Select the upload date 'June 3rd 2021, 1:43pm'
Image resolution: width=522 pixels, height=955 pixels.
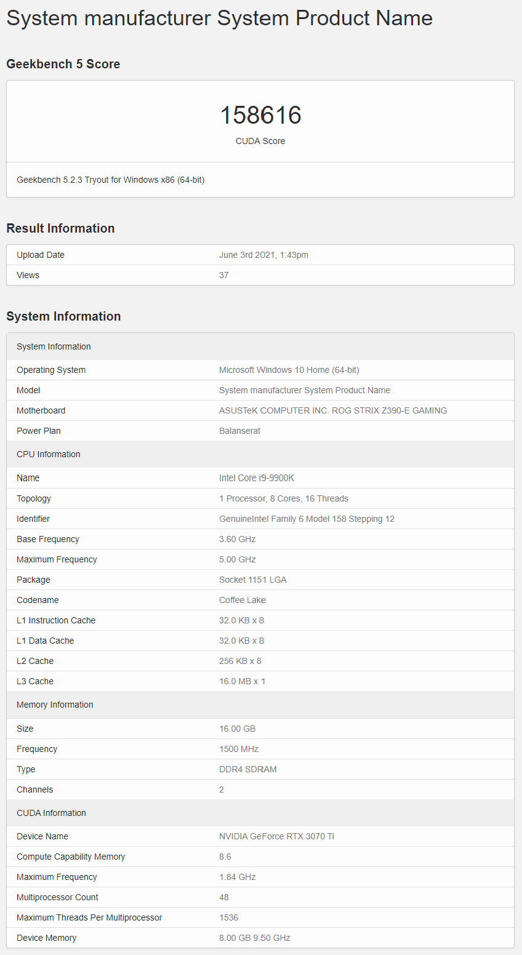click(x=263, y=255)
